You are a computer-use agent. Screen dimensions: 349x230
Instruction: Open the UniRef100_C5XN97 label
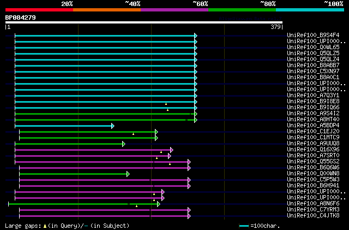click(313, 72)
